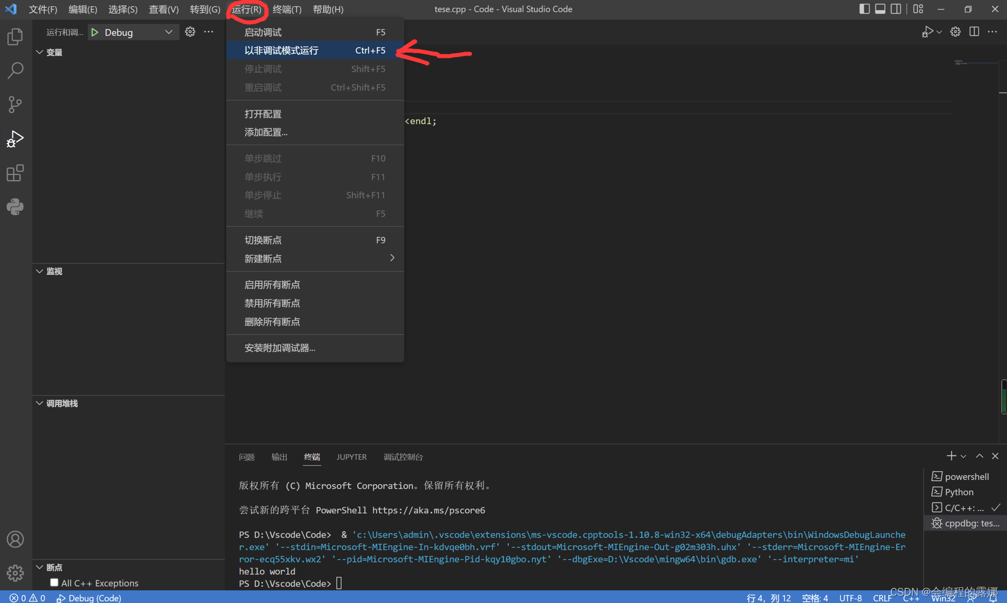
Task: Split the editor to the right
Action: coord(974,32)
